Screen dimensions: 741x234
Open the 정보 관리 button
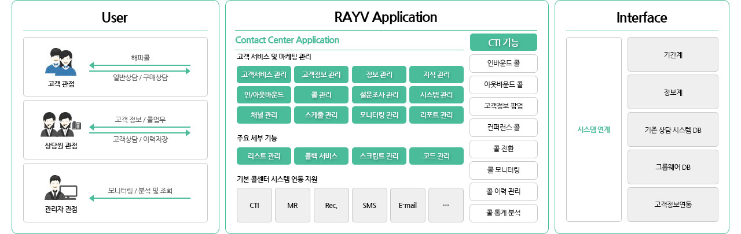[x=379, y=75]
